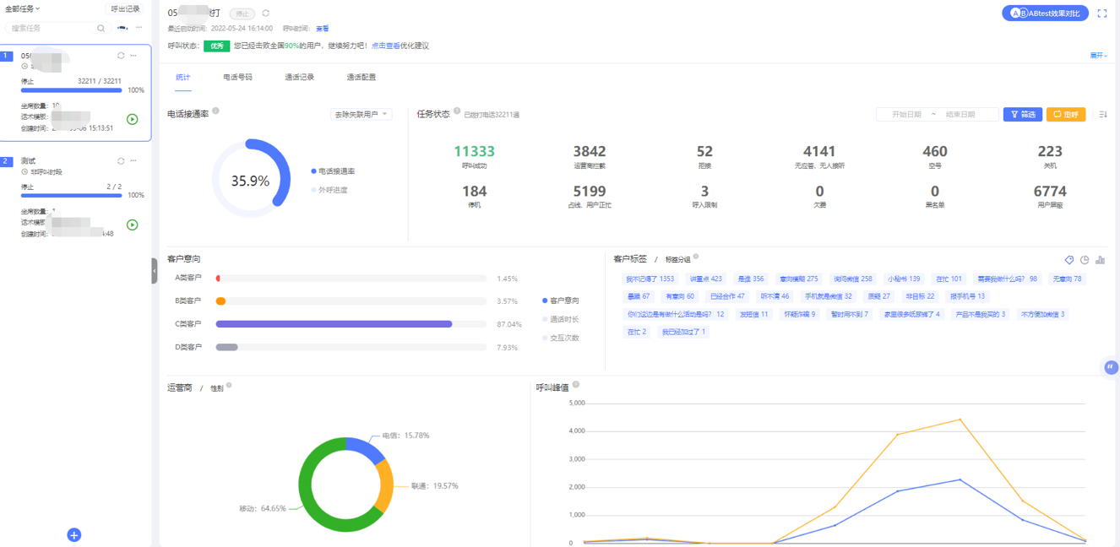Switch to the 电话号码 tab
Image resolution: width=1120 pixels, height=547 pixels.
237,77
